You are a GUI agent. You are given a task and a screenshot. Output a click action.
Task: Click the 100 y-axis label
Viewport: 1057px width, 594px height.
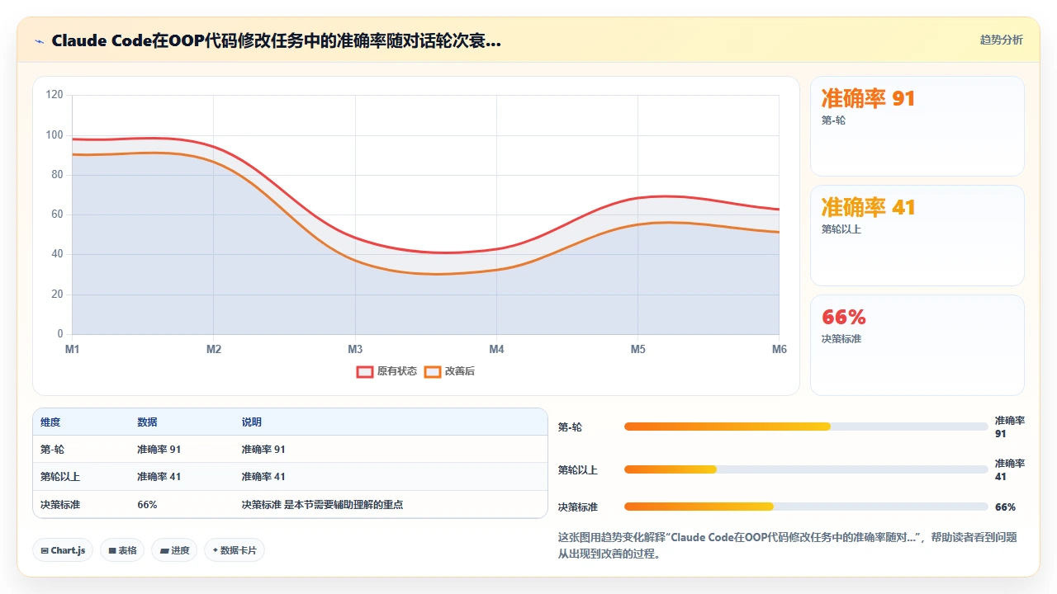(55, 135)
